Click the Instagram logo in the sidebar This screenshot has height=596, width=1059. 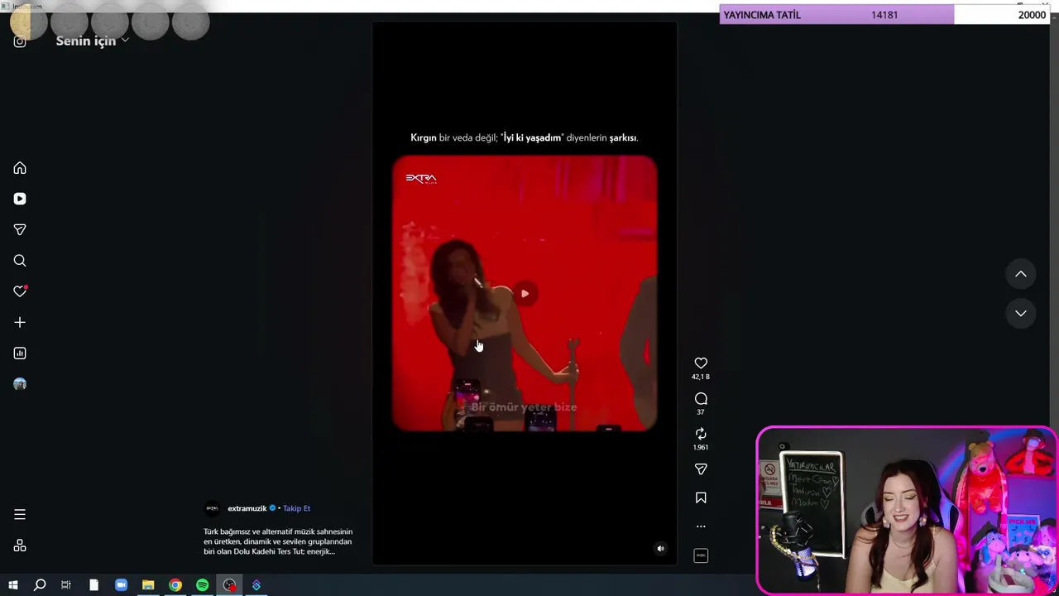pyautogui.click(x=20, y=41)
